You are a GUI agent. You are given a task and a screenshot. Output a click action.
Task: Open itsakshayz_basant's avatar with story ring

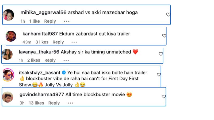pyautogui.click(x=8, y=75)
